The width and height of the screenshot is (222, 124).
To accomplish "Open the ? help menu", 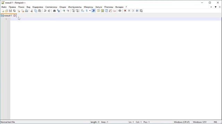I will tap(126, 7).
